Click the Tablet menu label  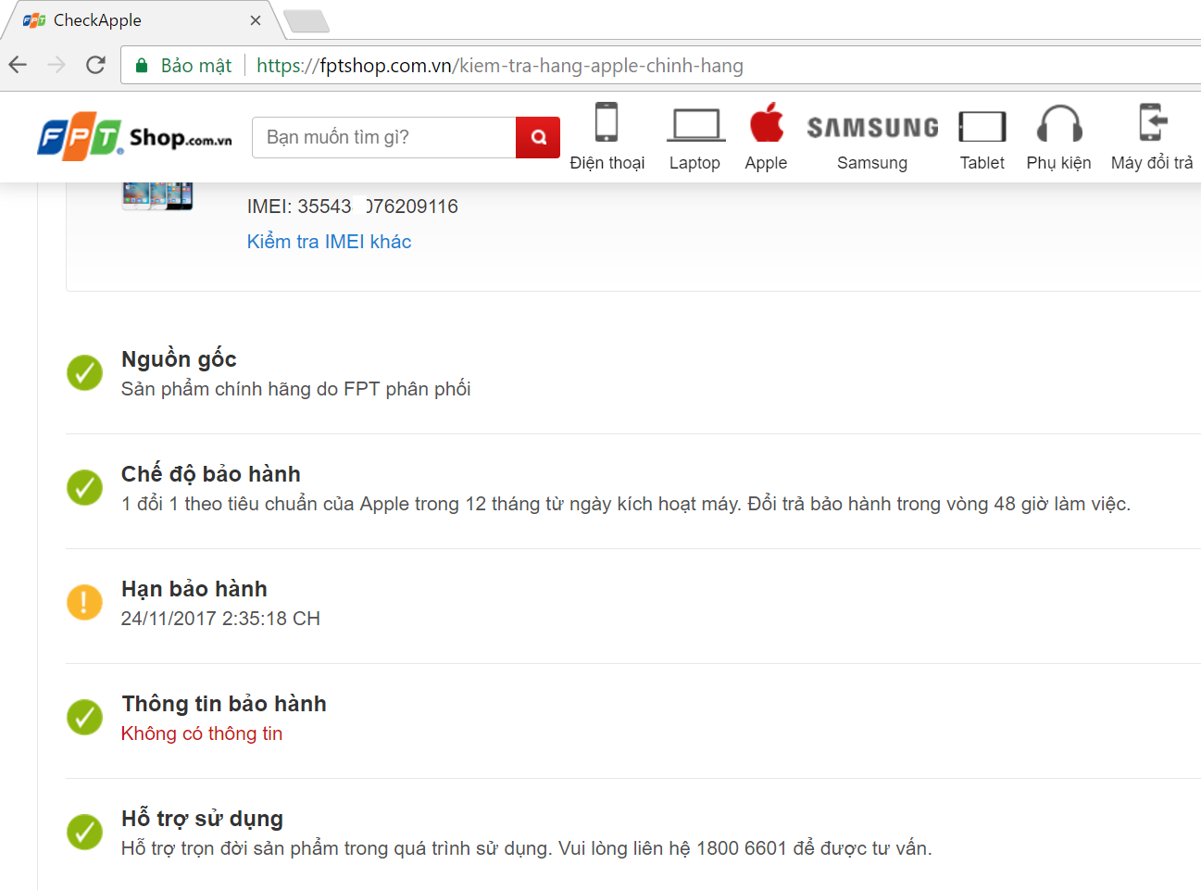(982, 163)
